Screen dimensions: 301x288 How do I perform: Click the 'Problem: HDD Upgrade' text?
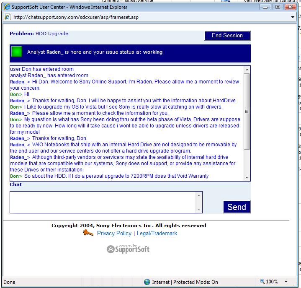pyautogui.click(x=39, y=34)
